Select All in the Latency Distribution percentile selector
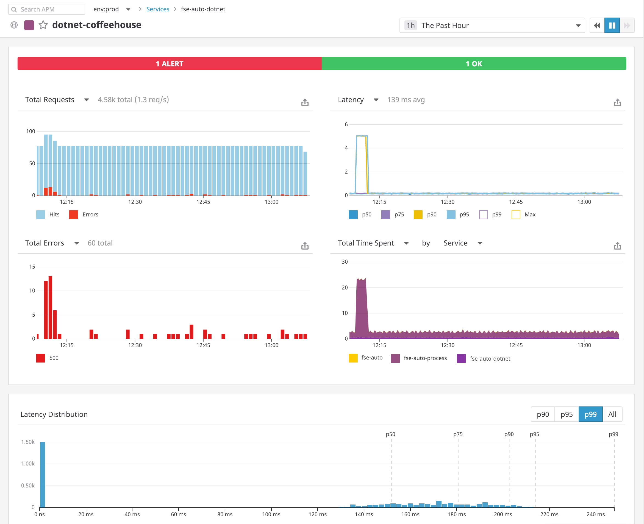Viewport: 644px width, 524px height. (x=612, y=414)
